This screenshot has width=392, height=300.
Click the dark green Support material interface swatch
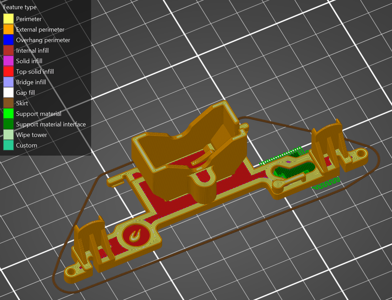pyautogui.click(x=8, y=124)
